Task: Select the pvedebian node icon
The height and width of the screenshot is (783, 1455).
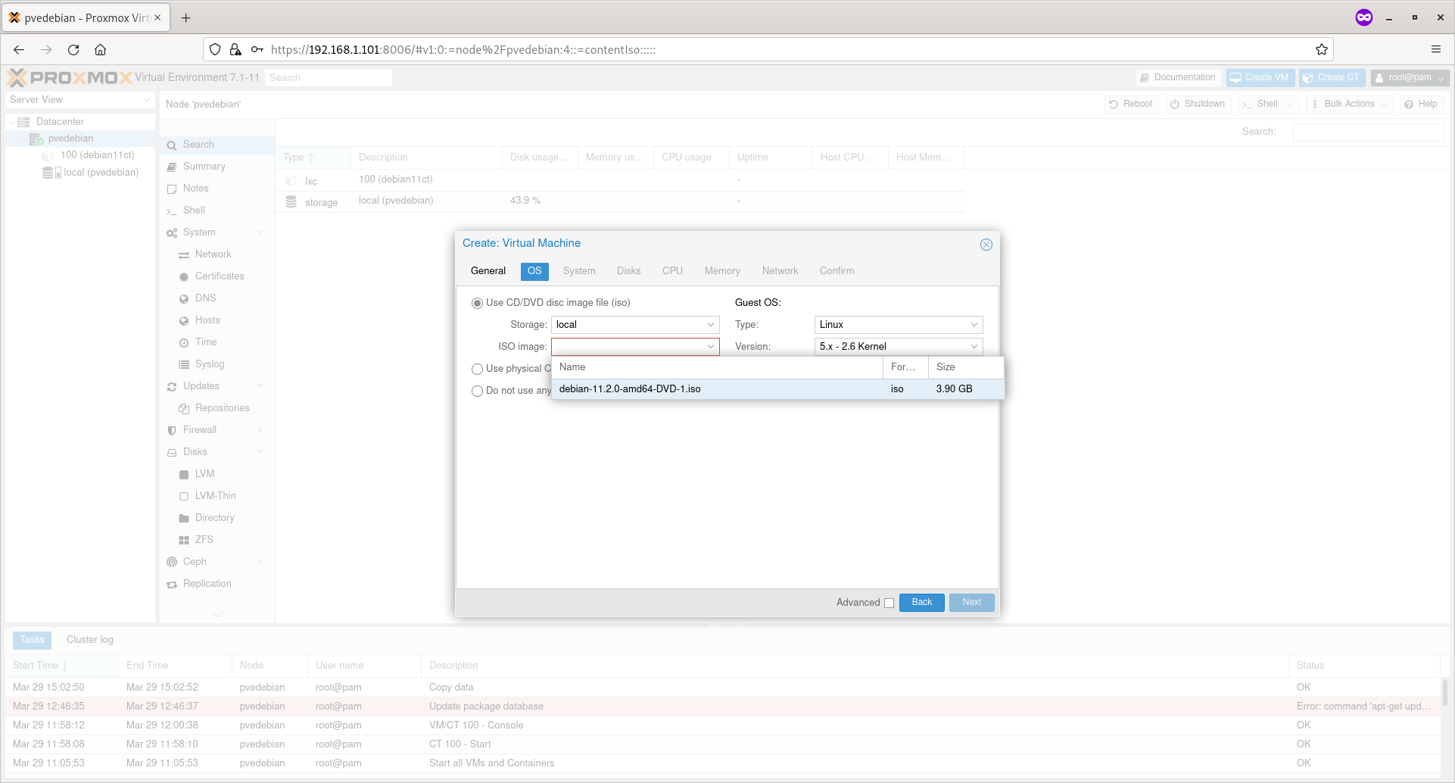Action: [x=36, y=139]
